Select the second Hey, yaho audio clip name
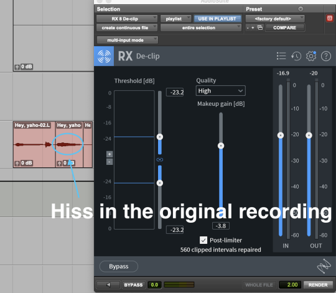The width and height of the screenshot is (336, 293). pos(69,125)
